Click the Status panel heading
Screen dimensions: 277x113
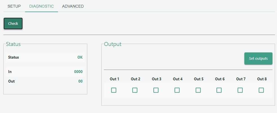pyautogui.click(x=13, y=44)
